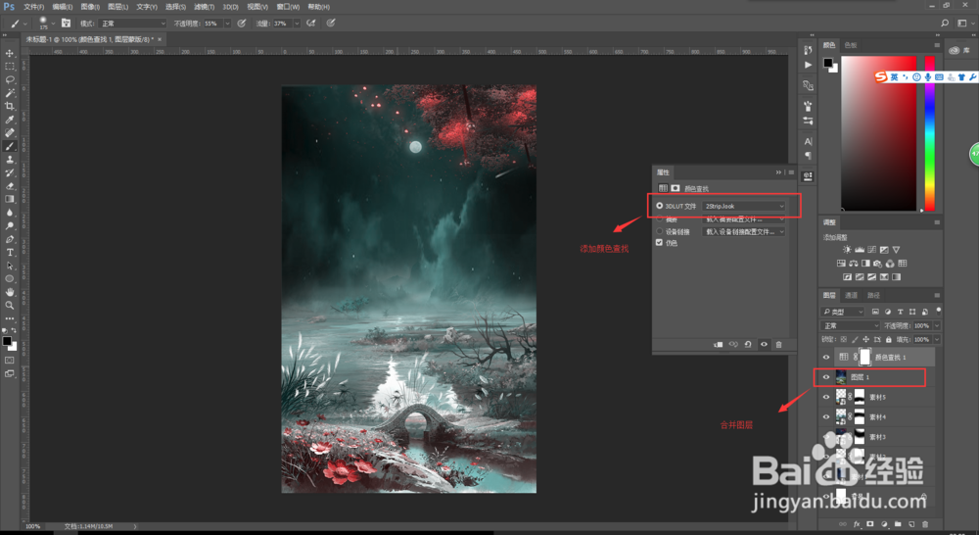The width and height of the screenshot is (979, 535).
Task: Select the Zoom tool
Action: coord(10,306)
